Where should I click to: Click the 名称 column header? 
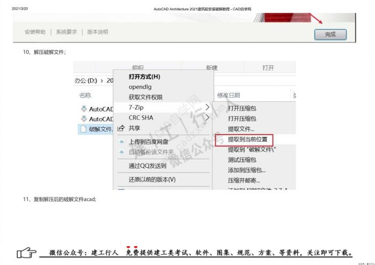pos(85,95)
